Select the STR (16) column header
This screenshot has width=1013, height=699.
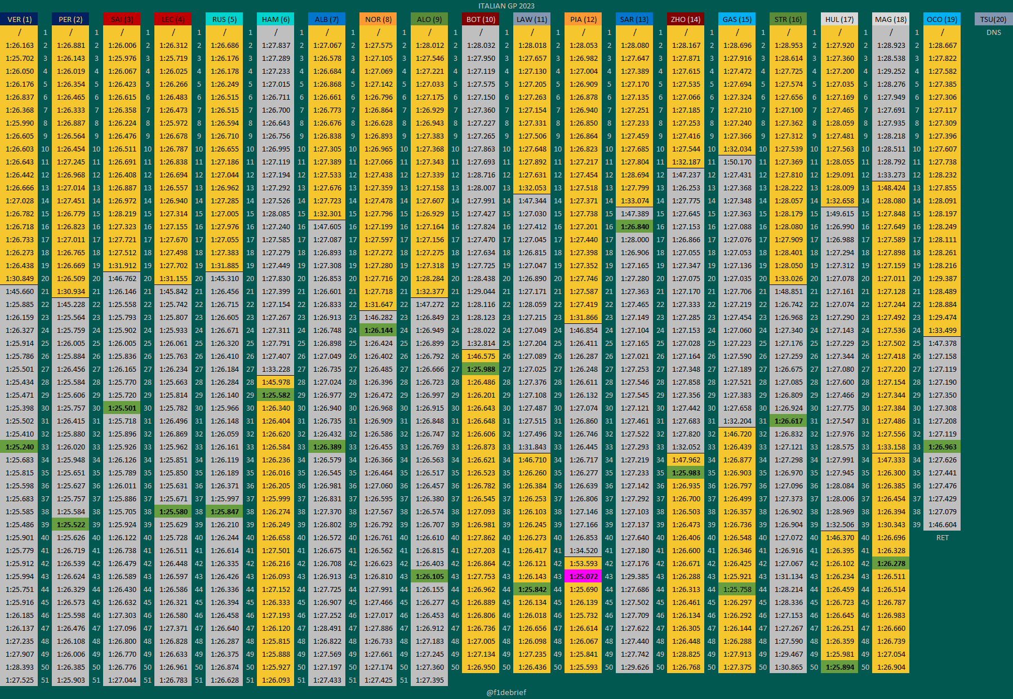(789, 19)
